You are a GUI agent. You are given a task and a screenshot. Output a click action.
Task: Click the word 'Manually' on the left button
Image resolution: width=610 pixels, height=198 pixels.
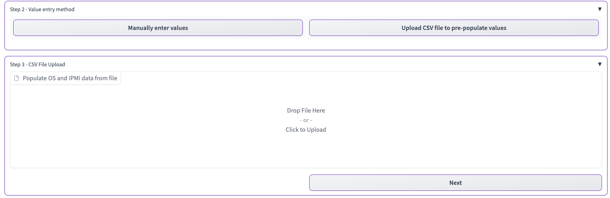[140, 28]
